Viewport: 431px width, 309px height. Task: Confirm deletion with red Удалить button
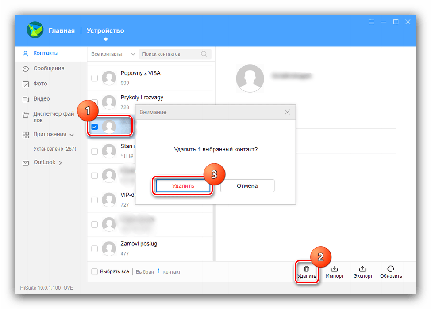(x=183, y=186)
